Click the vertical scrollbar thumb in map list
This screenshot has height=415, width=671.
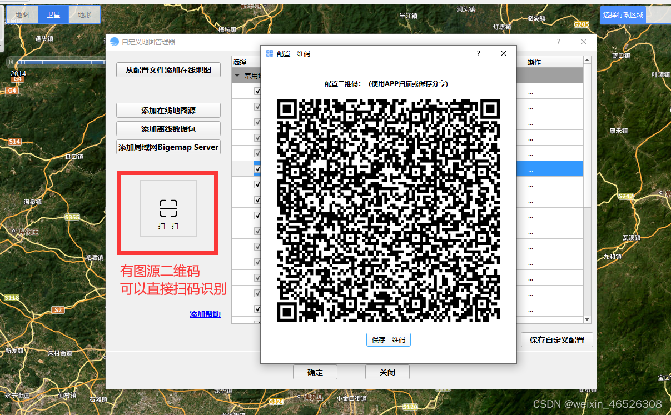click(587, 136)
